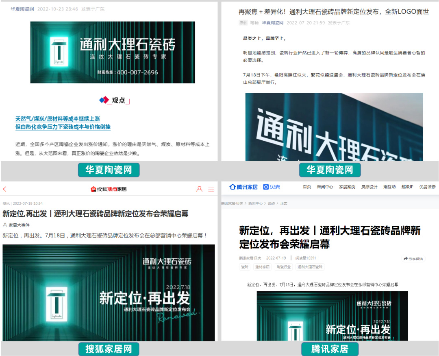Click the 但白热化竞争压力下瓷砖成本与价格倒挂 link
The width and height of the screenshot is (439, 356).
pos(63,127)
